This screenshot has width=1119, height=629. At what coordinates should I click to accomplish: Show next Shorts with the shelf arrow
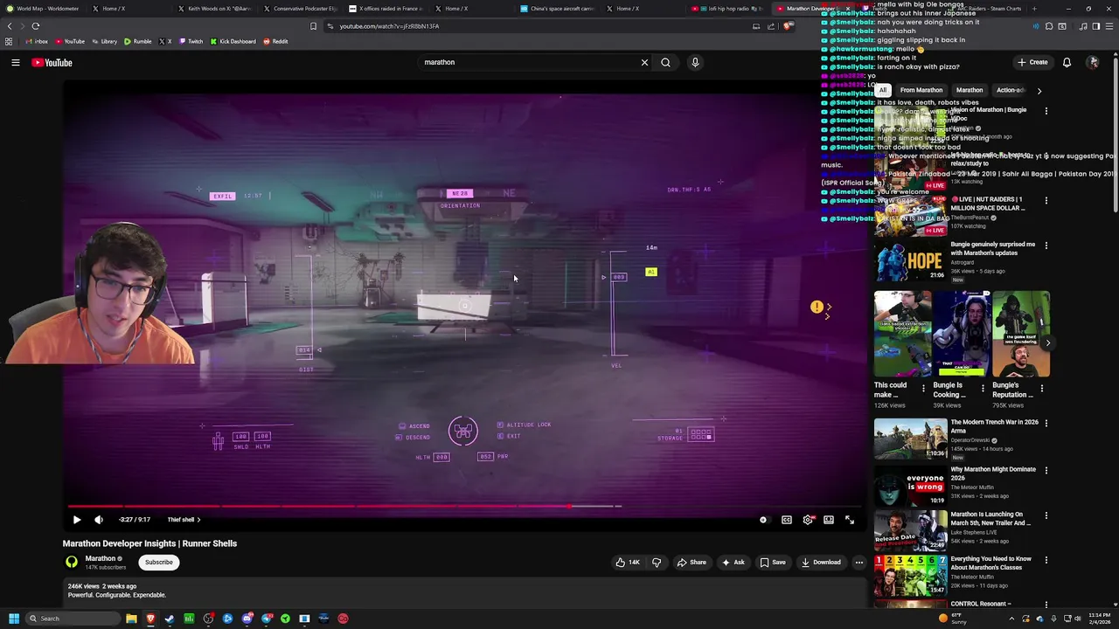click(x=1047, y=342)
